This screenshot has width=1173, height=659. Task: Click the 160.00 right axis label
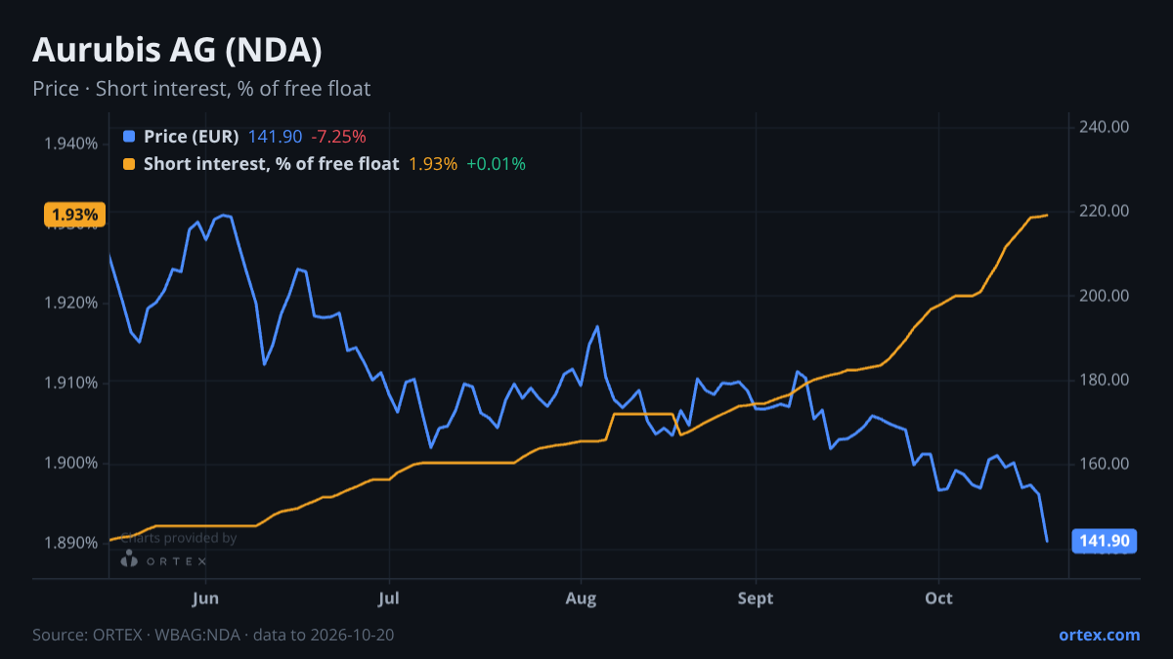(x=1105, y=464)
